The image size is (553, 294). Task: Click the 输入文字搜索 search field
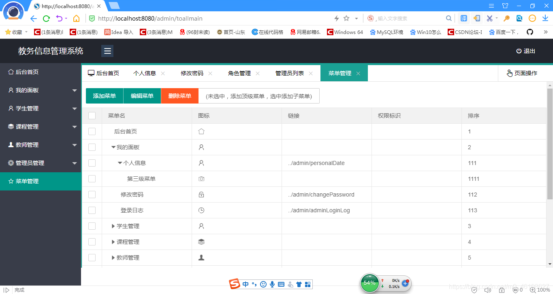point(409,19)
